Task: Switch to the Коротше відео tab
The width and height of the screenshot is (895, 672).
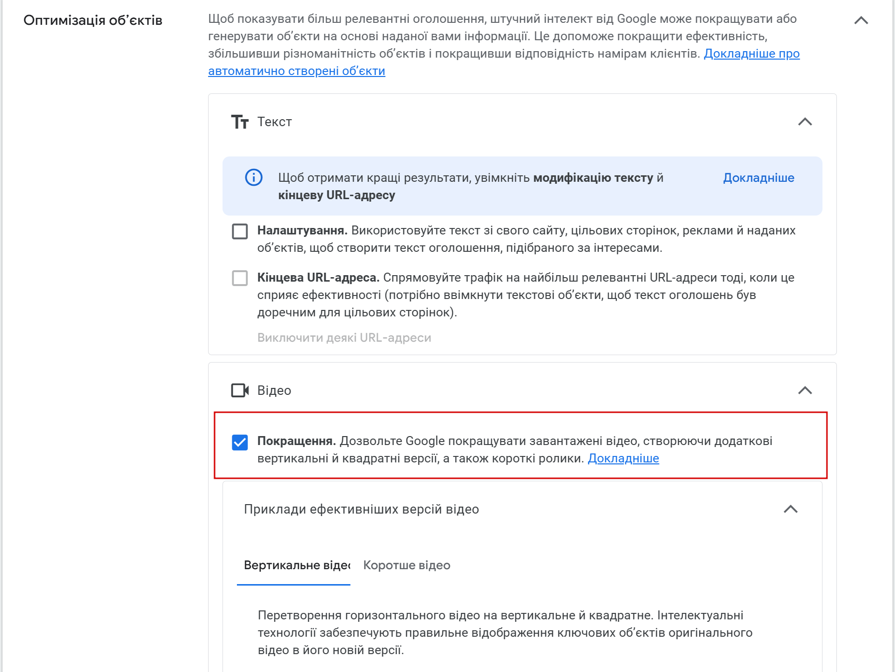Action: (x=407, y=565)
